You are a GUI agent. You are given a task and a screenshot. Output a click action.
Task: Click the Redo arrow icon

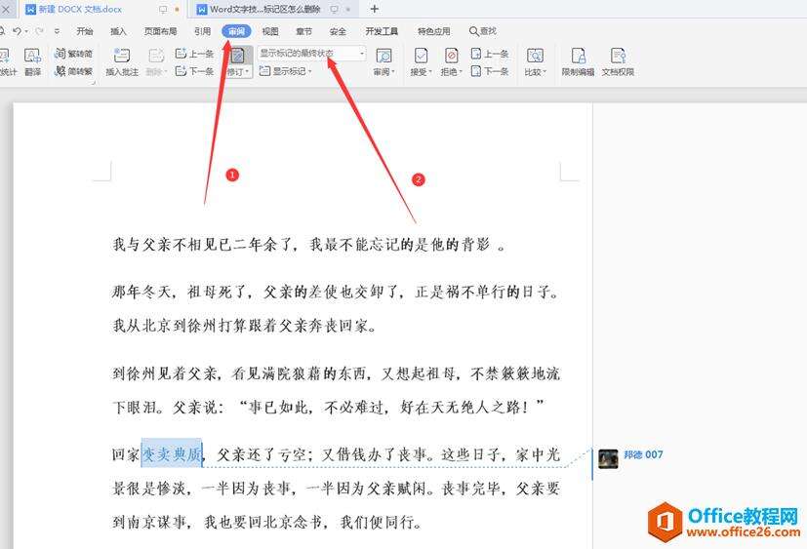pyautogui.click(x=39, y=31)
